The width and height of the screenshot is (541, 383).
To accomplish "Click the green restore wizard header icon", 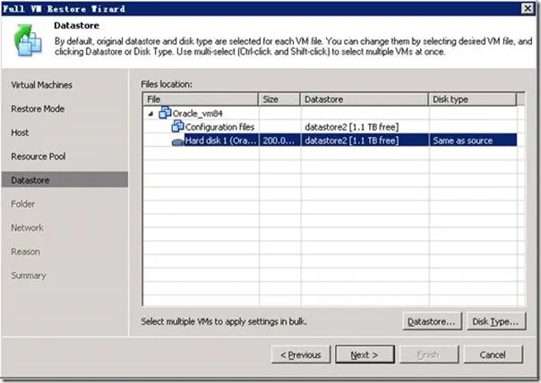I will [28, 40].
